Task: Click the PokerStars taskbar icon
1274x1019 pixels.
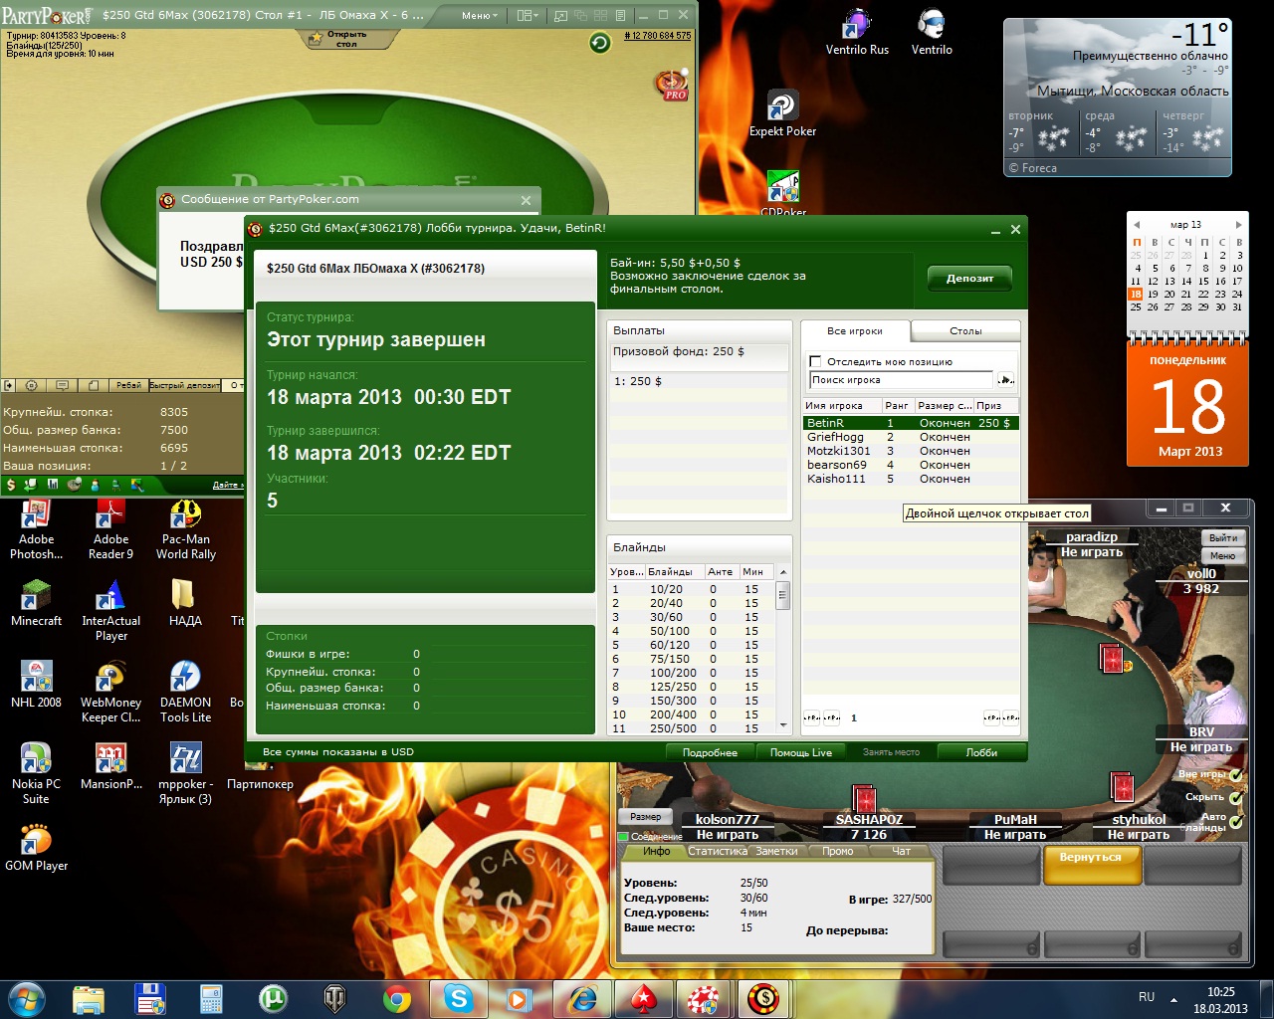Action: point(642,997)
